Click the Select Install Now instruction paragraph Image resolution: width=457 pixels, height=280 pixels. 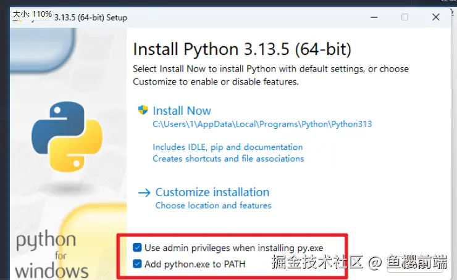click(x=270, y=75)
